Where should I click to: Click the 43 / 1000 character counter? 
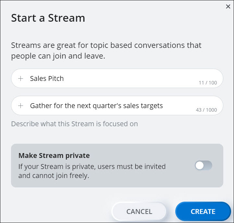point(206,110)
